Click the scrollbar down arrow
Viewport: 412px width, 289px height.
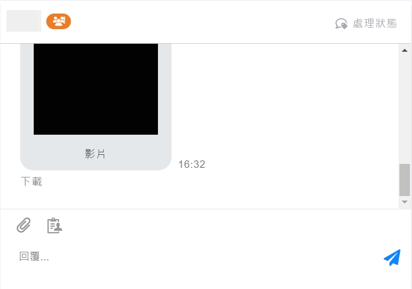coord(404,202)
